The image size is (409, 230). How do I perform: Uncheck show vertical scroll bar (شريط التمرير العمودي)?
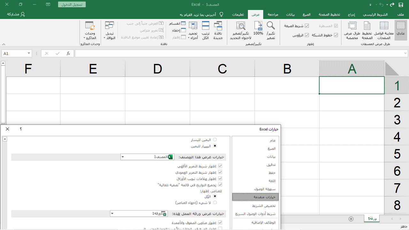[x=220, y=172]
